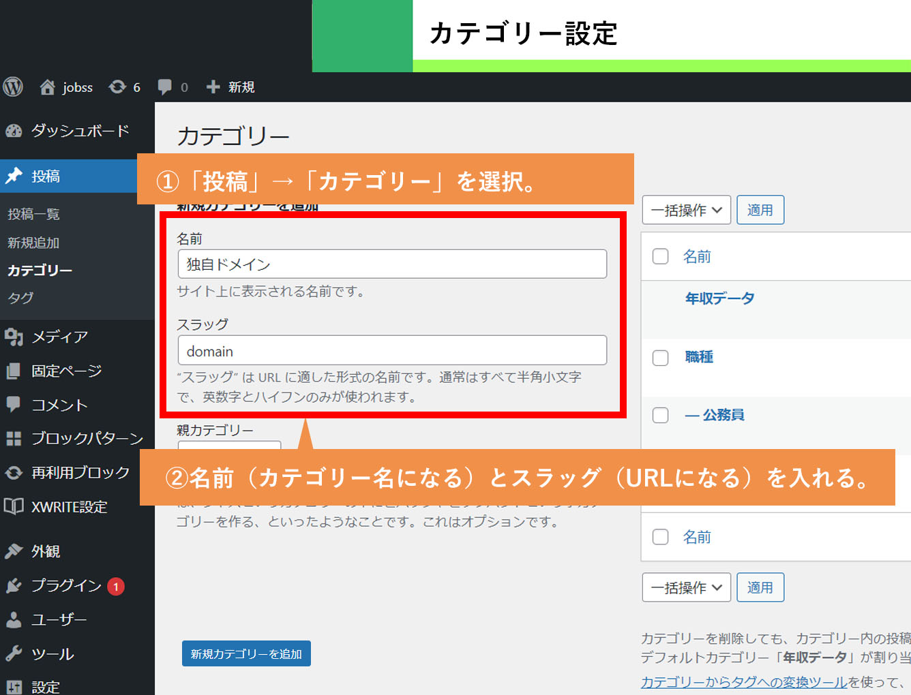Screen dimensions: 911x695
Task: Click the ユーザー person icon
Action: click(14, 619)
